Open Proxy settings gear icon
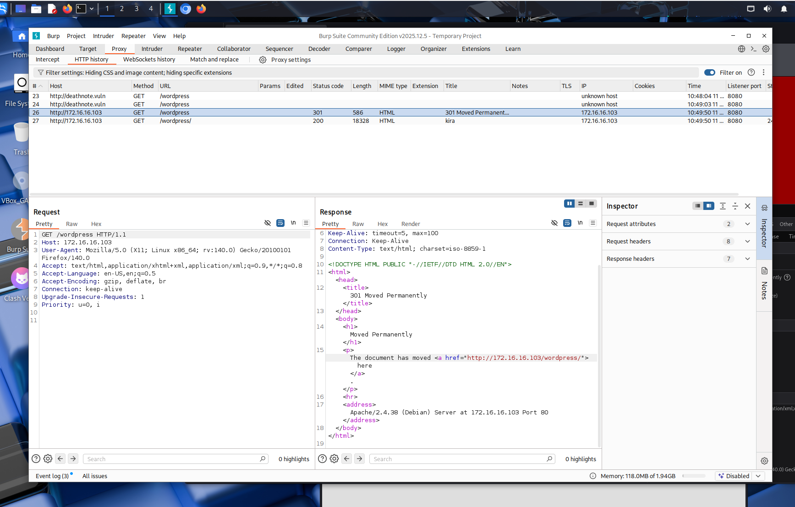This screenshot has height=507, width=795. point(263,60)
